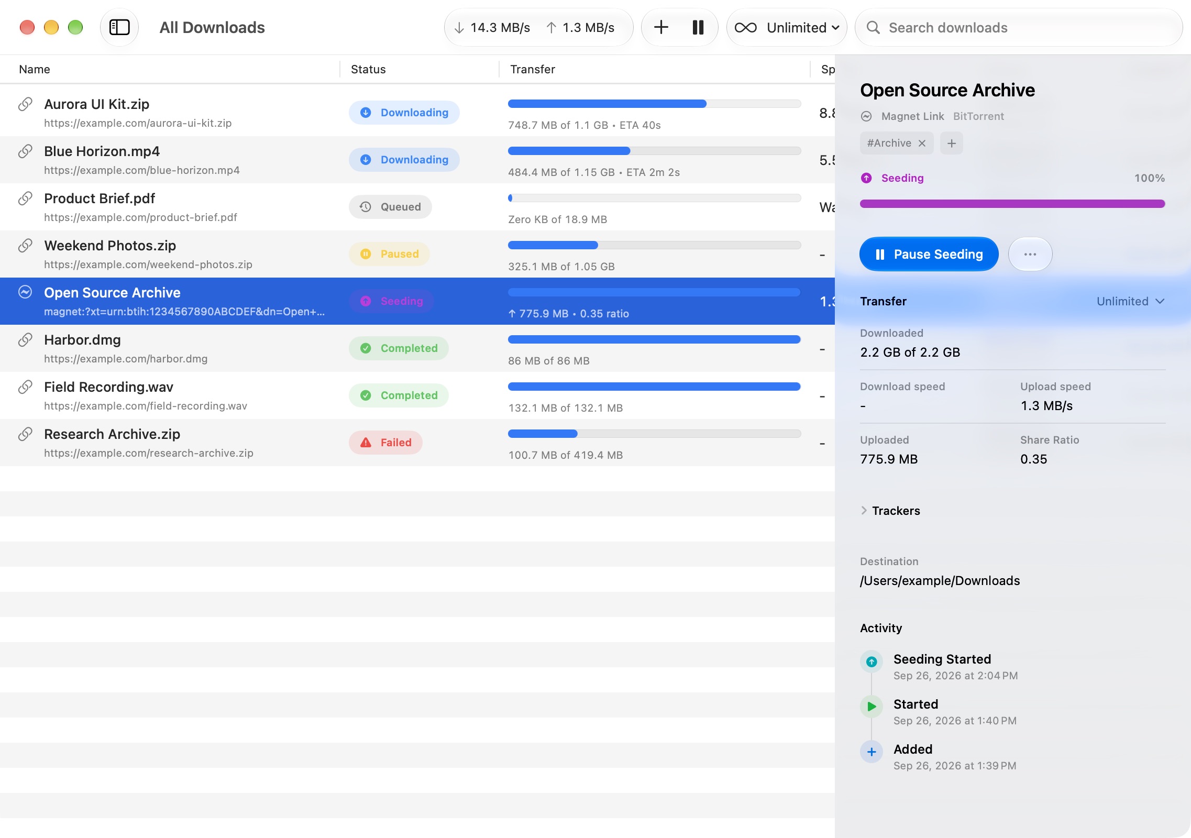
Task: Click Added activity plus icon
Action: 872,752
